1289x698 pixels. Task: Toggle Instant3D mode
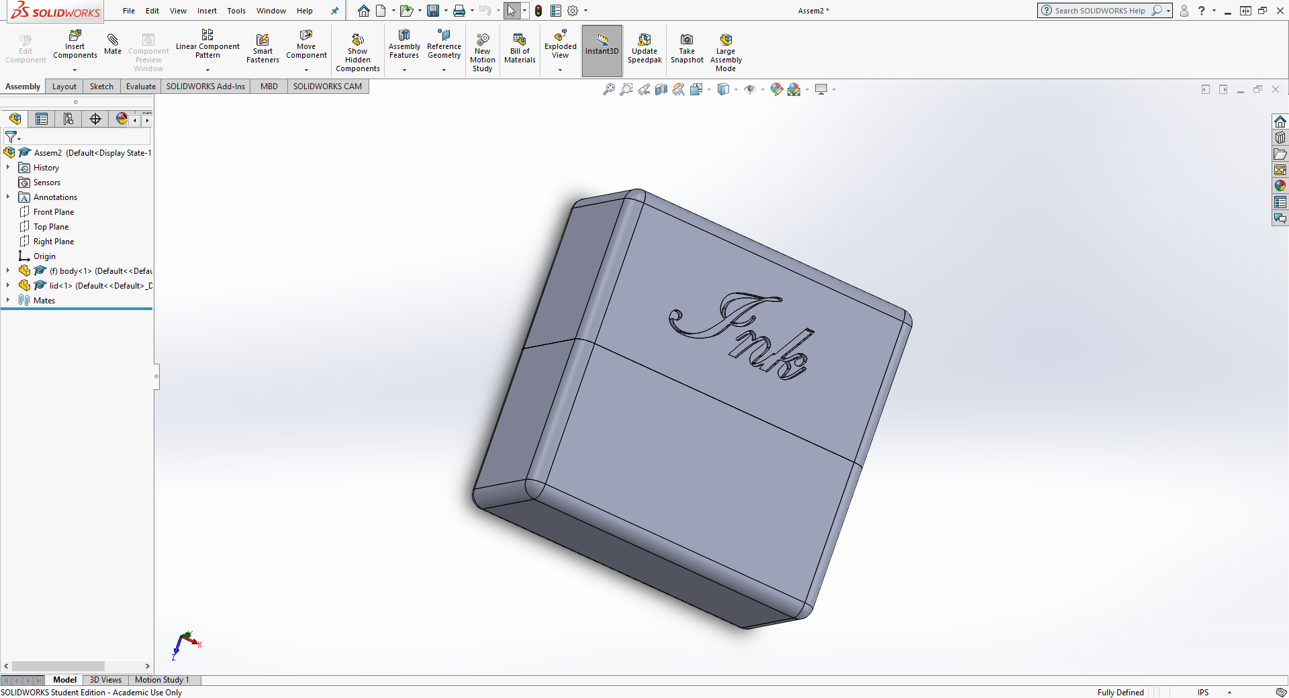pyautogui.click(x=602, y=51)
